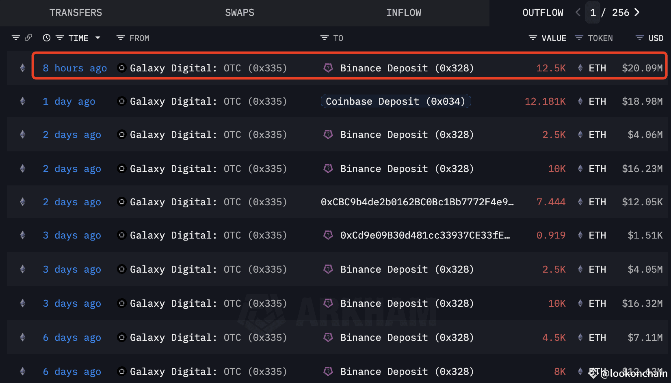Open the '8 hours ago' transaction link

pos(75,68)
